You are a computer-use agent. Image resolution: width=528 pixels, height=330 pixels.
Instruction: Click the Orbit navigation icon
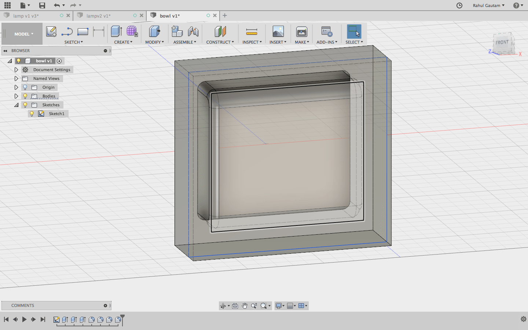[x=223, y=306]
